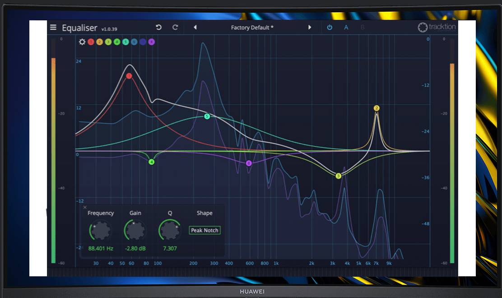Toggle green band 4 dot in band list
The width and height of the screenshot is (502, 298).
click(117, 42)
